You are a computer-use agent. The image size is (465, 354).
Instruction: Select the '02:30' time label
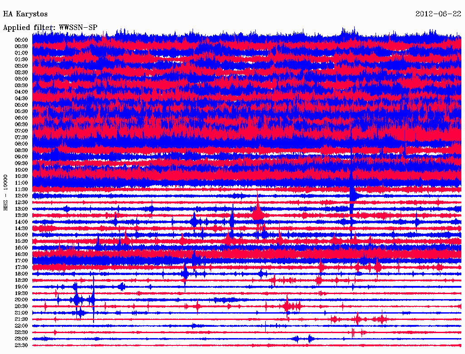click(21, 73)
